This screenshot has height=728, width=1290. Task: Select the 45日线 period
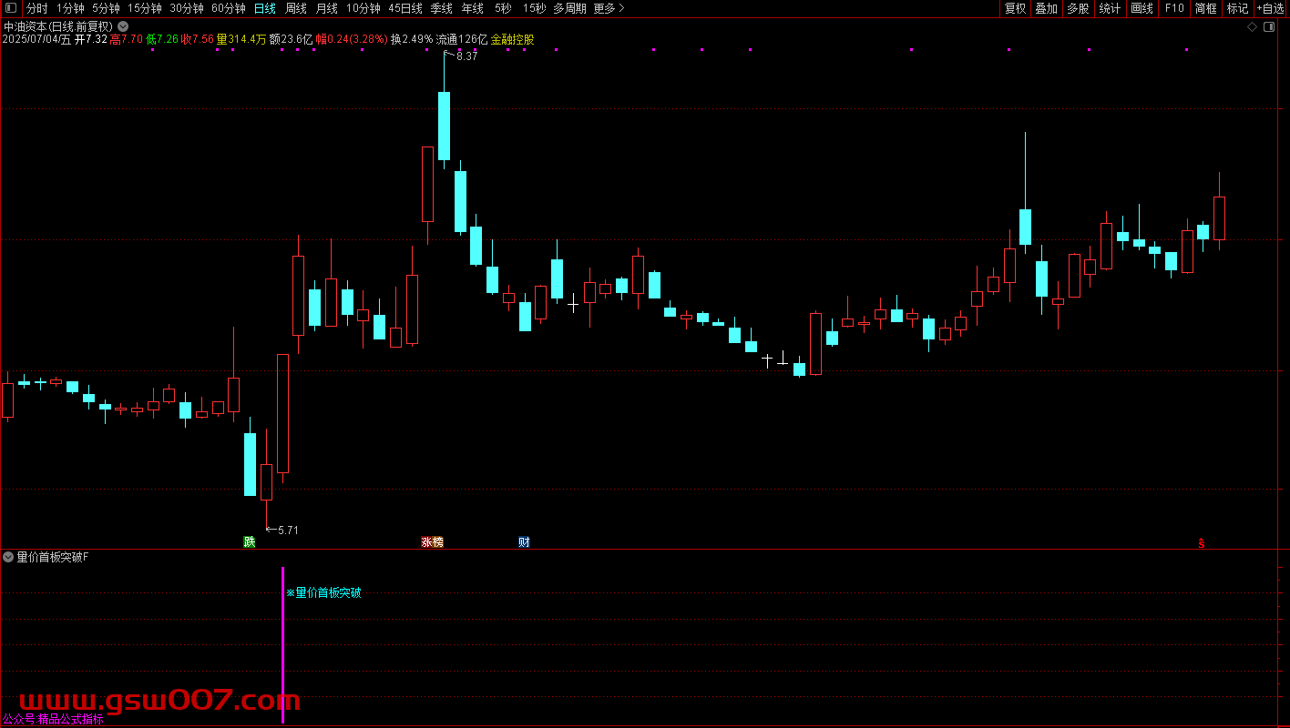405,8
